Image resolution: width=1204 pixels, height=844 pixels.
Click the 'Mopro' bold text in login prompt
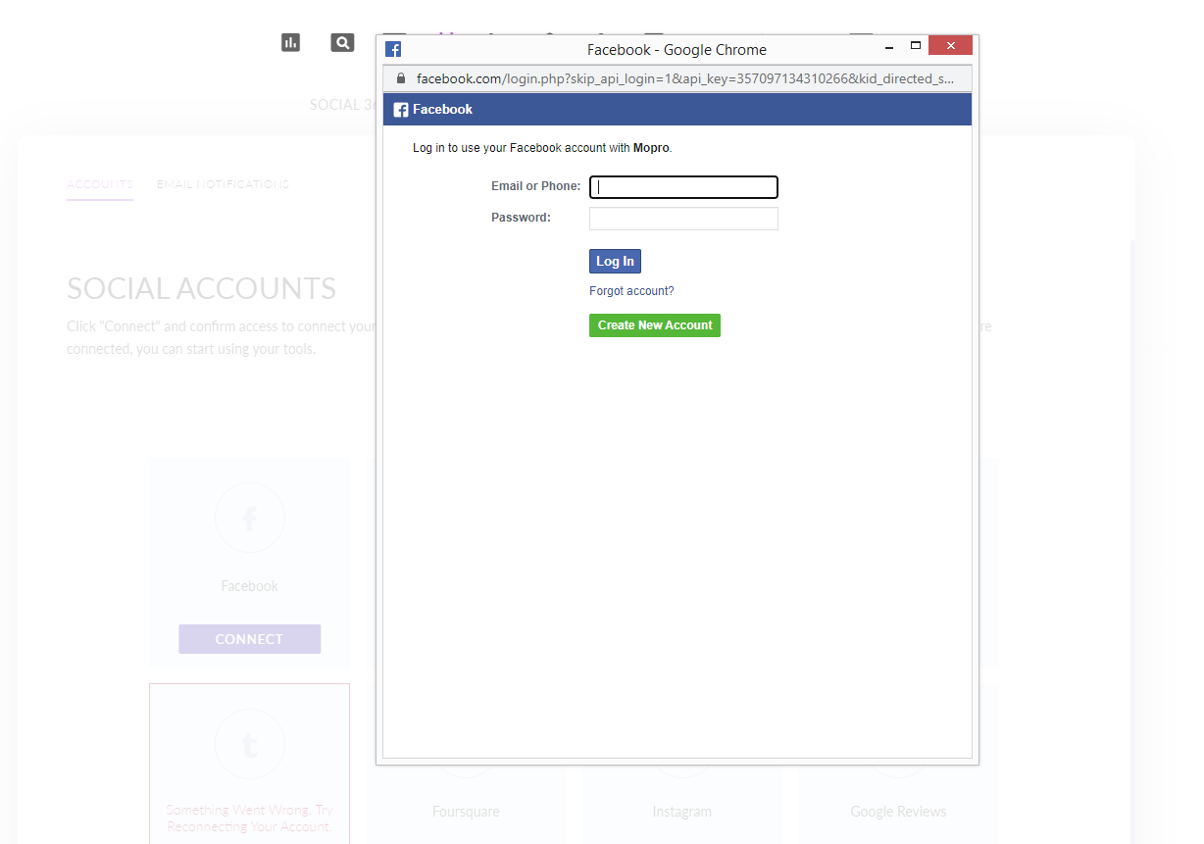pyautogui.click(x=651, y=148)
